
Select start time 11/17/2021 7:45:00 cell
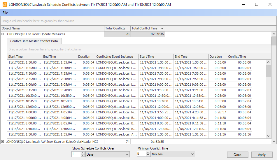point(25,79)
